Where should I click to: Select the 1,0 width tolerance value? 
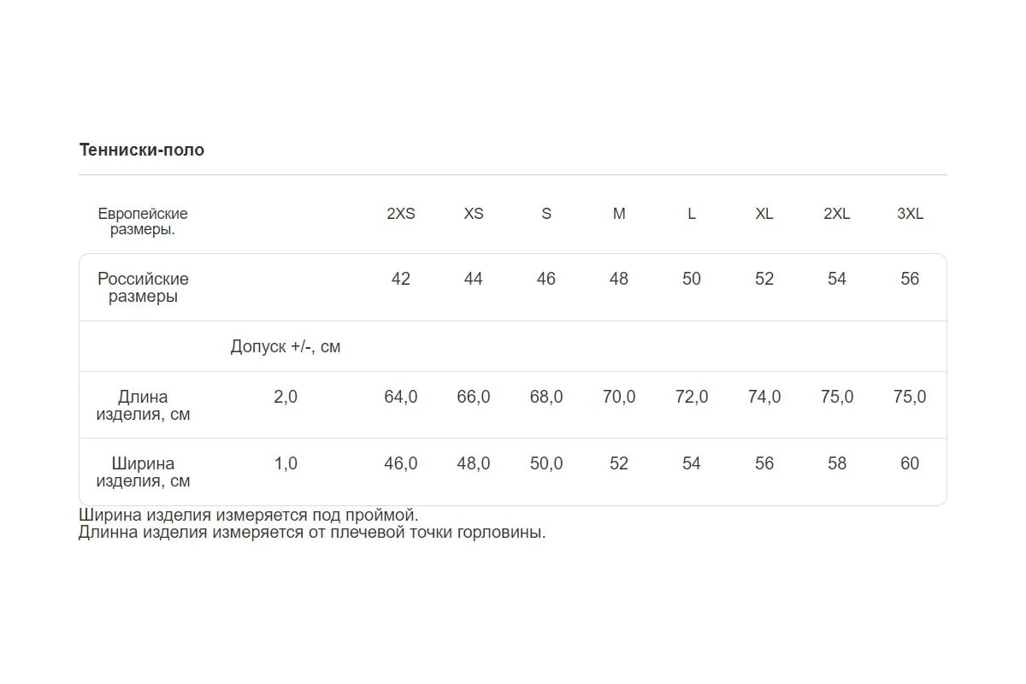(x=286, y=463)
